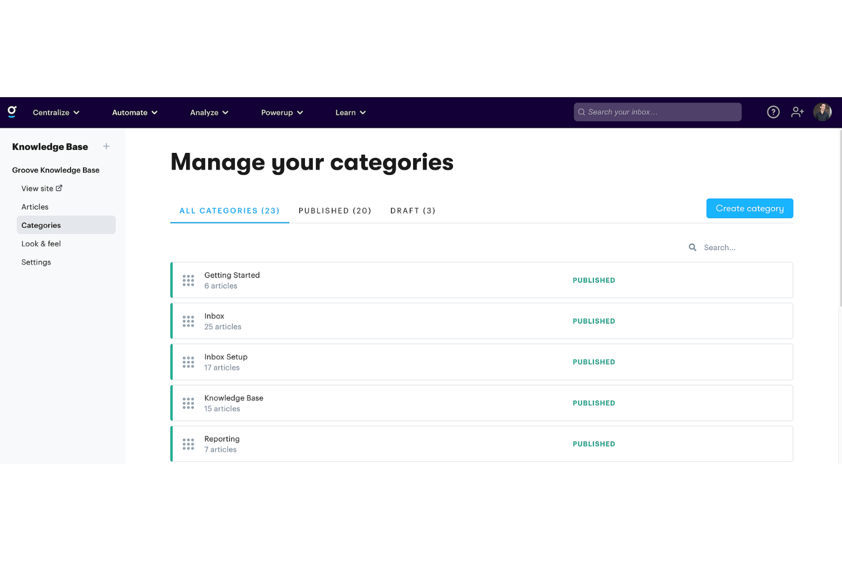Click the Search your inbox field

pos(657,112)
